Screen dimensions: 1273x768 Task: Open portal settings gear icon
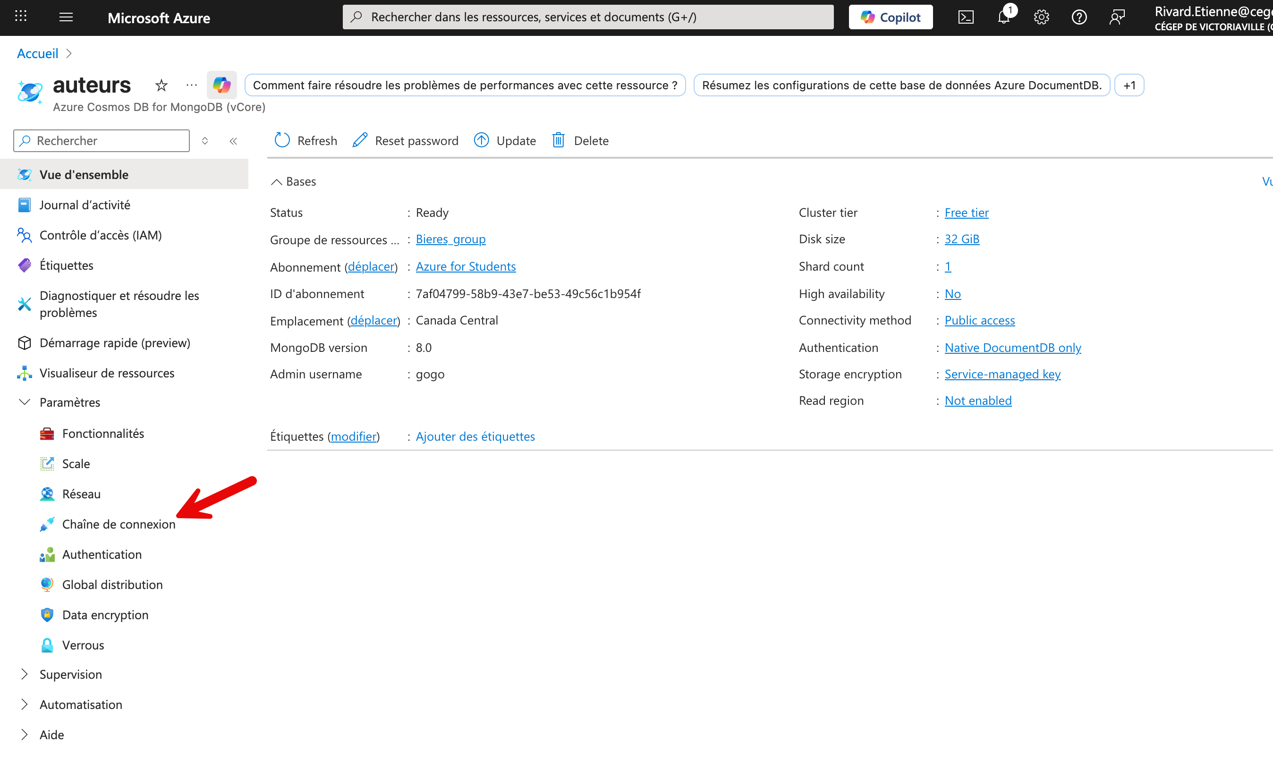[1042, 17]
